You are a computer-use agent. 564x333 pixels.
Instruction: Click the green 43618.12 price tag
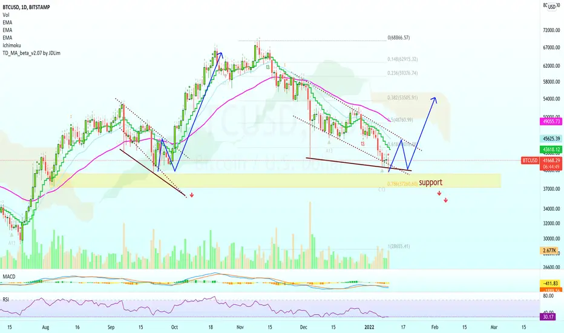coord(551,150)
